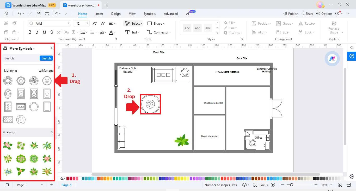
Task: Open the Design ribbon tab
Action: pyautogui.click(x=116, y=14)
